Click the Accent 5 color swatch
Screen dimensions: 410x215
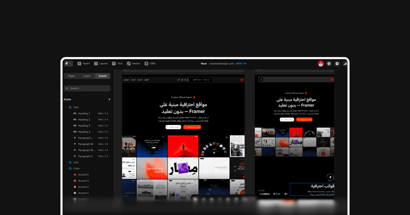pyautogui.click(x=75, y=175)
